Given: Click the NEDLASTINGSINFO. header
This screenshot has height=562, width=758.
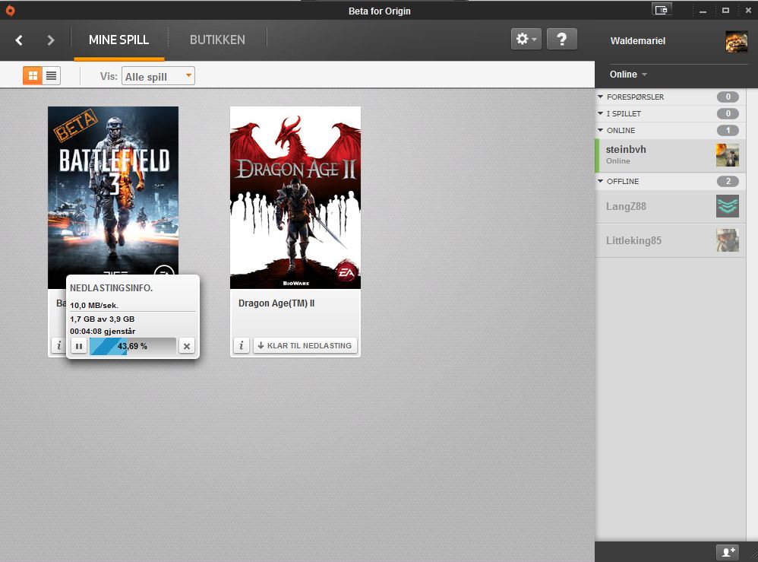Looking at the screenshot, I should 111,288.
